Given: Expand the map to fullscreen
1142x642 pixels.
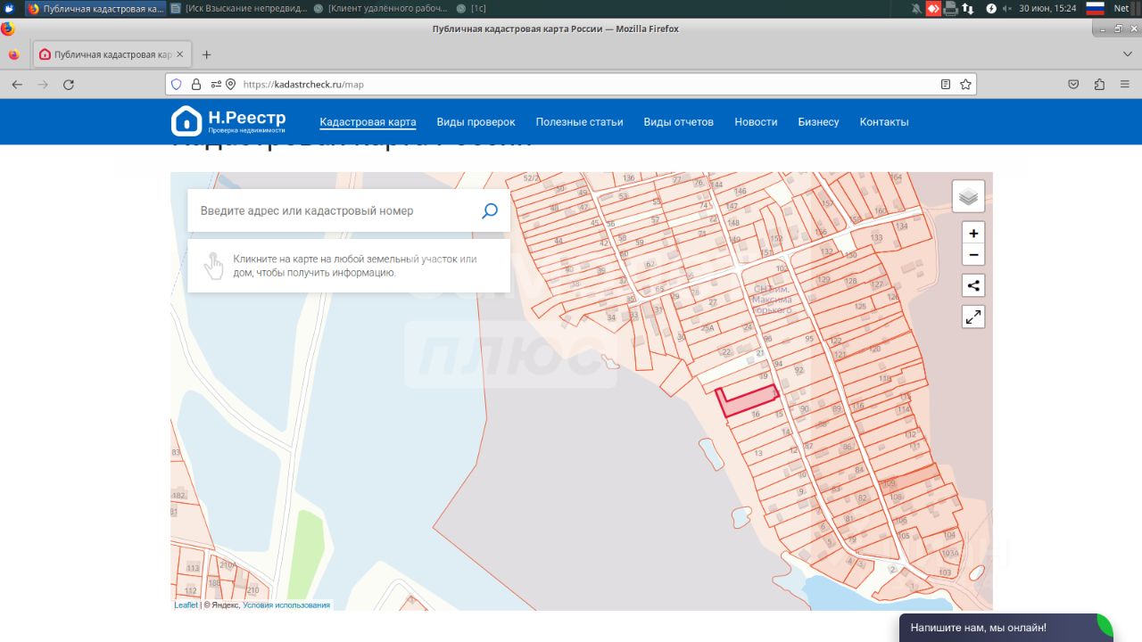Looking at the screenshot, I should [x=973, y=317].
